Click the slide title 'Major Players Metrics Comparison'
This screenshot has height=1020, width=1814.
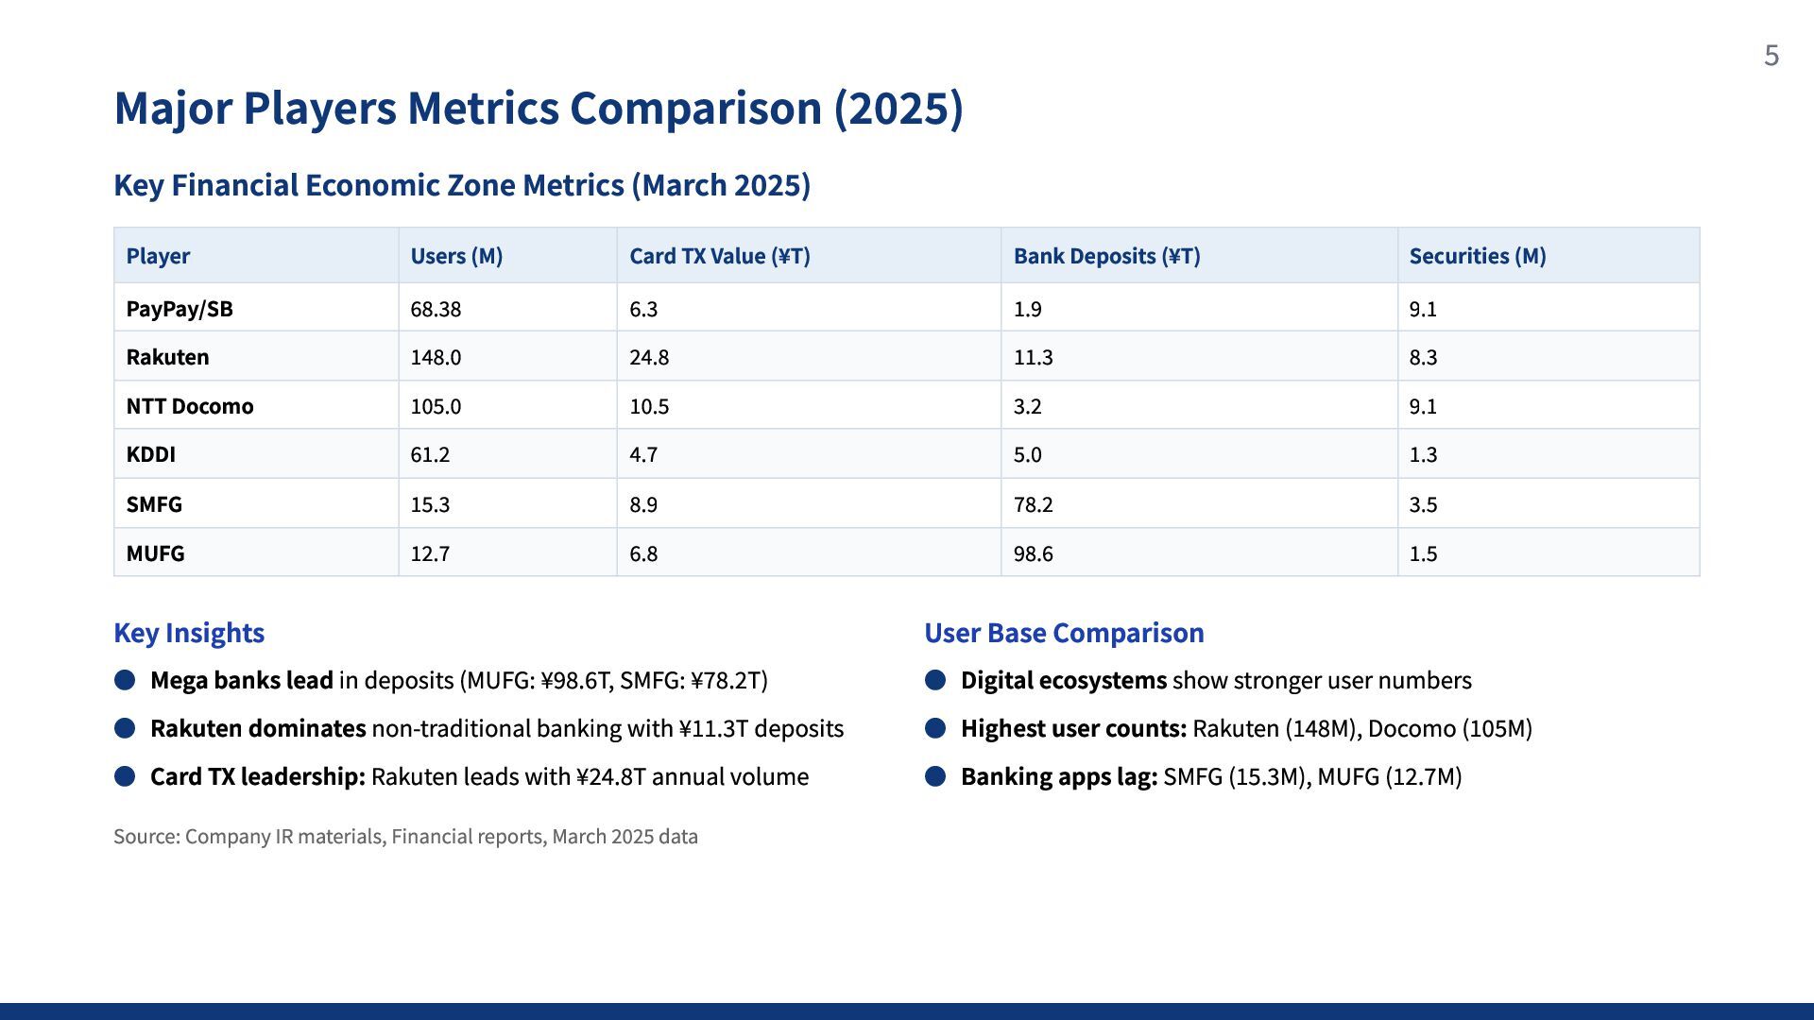[x=539, y=108]
